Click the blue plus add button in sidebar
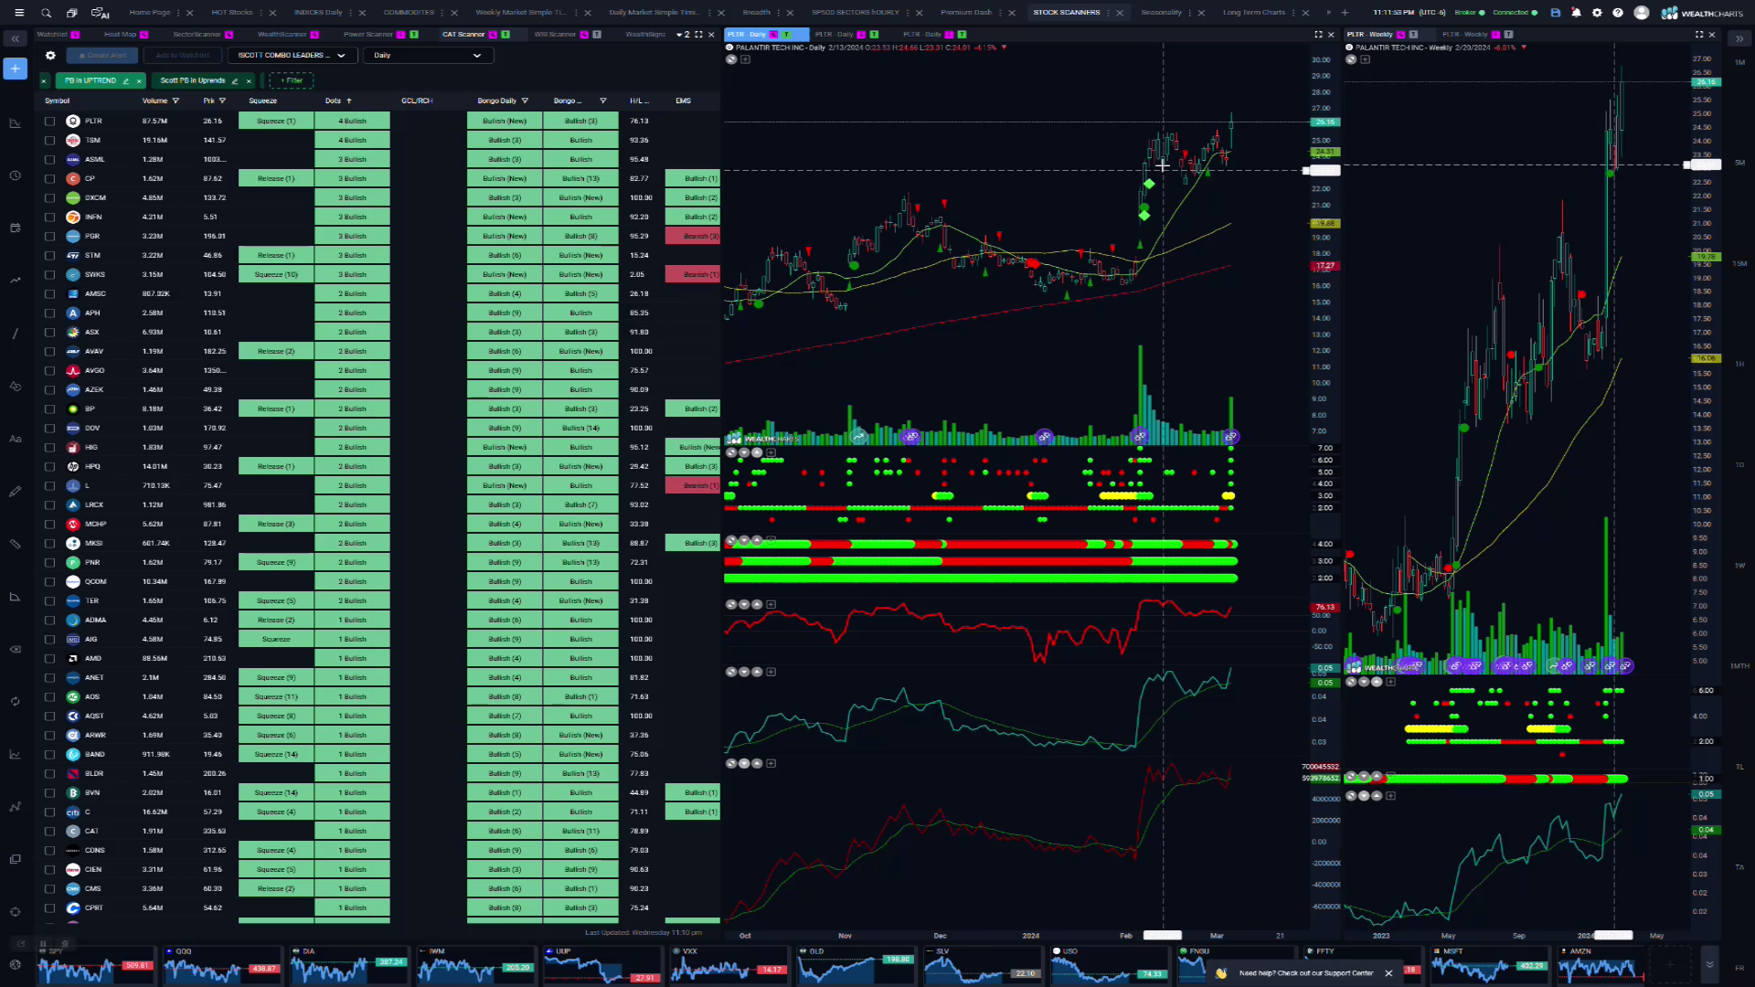The image size is (1755, 987). coord(15,69)
